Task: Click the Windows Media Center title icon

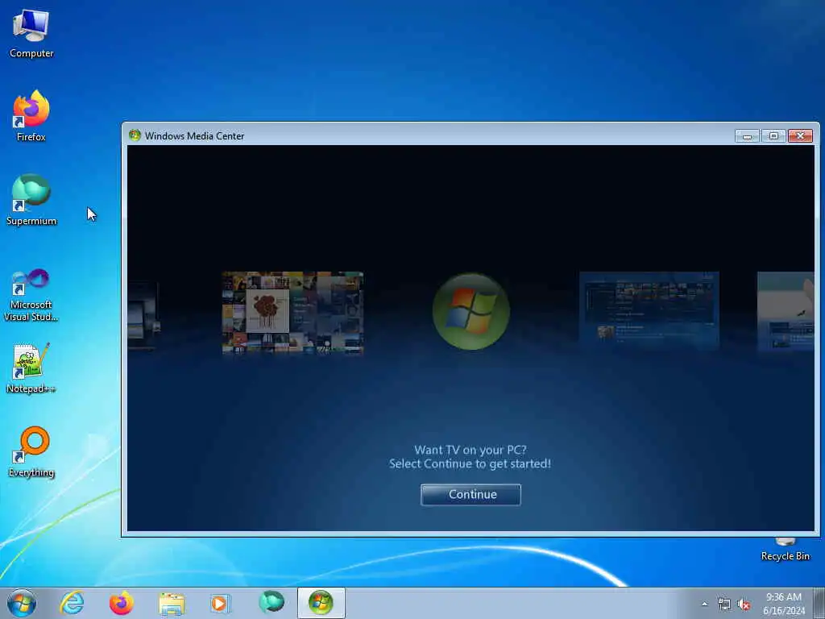Action: (135, 135)
